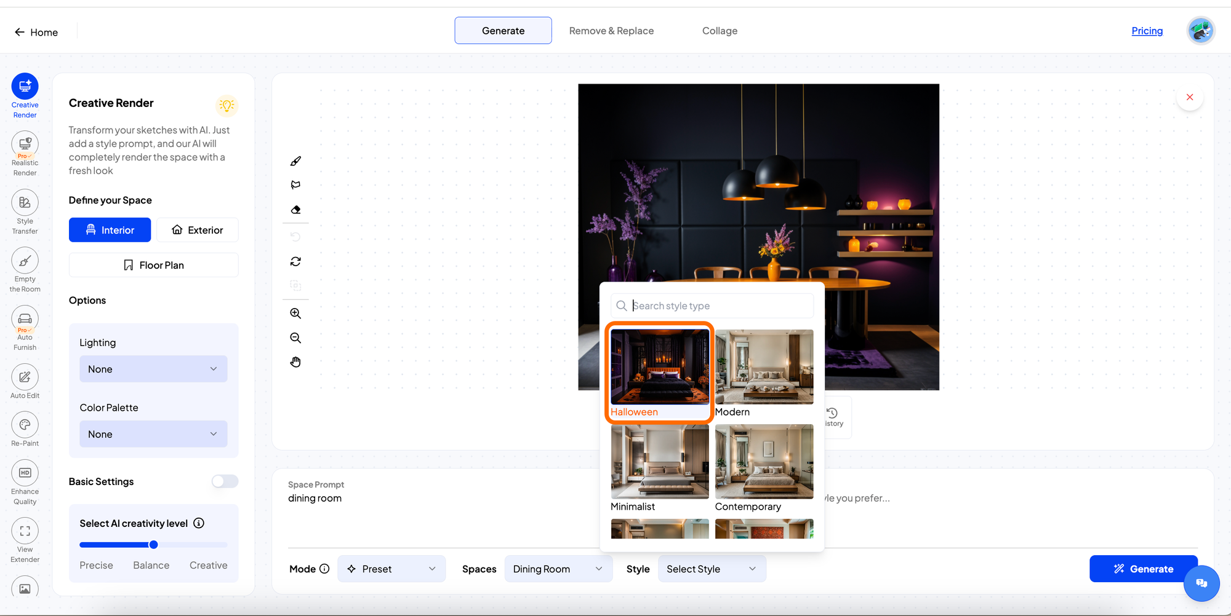The width and height of the screenshot is (1231, 616).
Task: Toggle the Basic Settings switch
Action: (225, 481)
